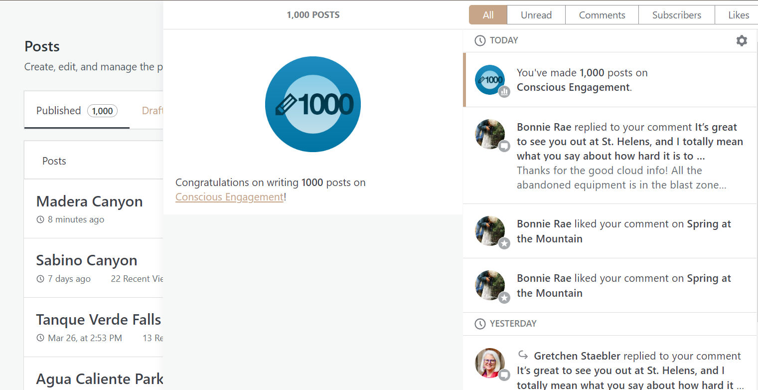Open notification settings gear icon

pyautogui.click(x=742, y=41)
